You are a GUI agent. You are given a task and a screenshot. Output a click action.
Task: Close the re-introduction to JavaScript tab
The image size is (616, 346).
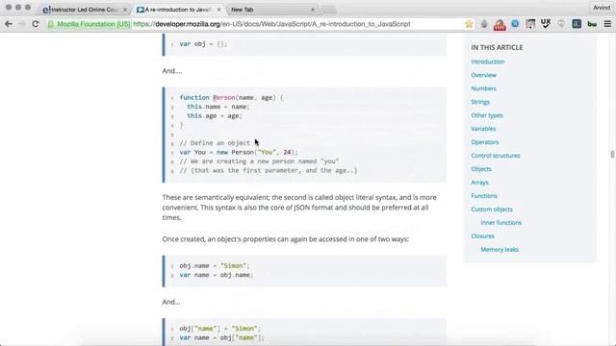218,10
